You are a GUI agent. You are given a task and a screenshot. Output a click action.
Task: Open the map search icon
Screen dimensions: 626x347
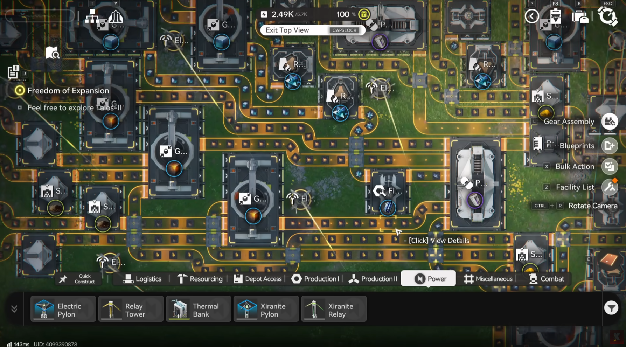[53, 53]
